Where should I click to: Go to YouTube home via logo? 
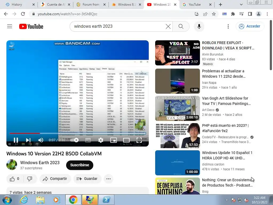(x=31, y=26)
